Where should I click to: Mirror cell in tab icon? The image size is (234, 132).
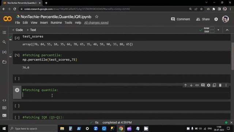click(x=214, y=85)
